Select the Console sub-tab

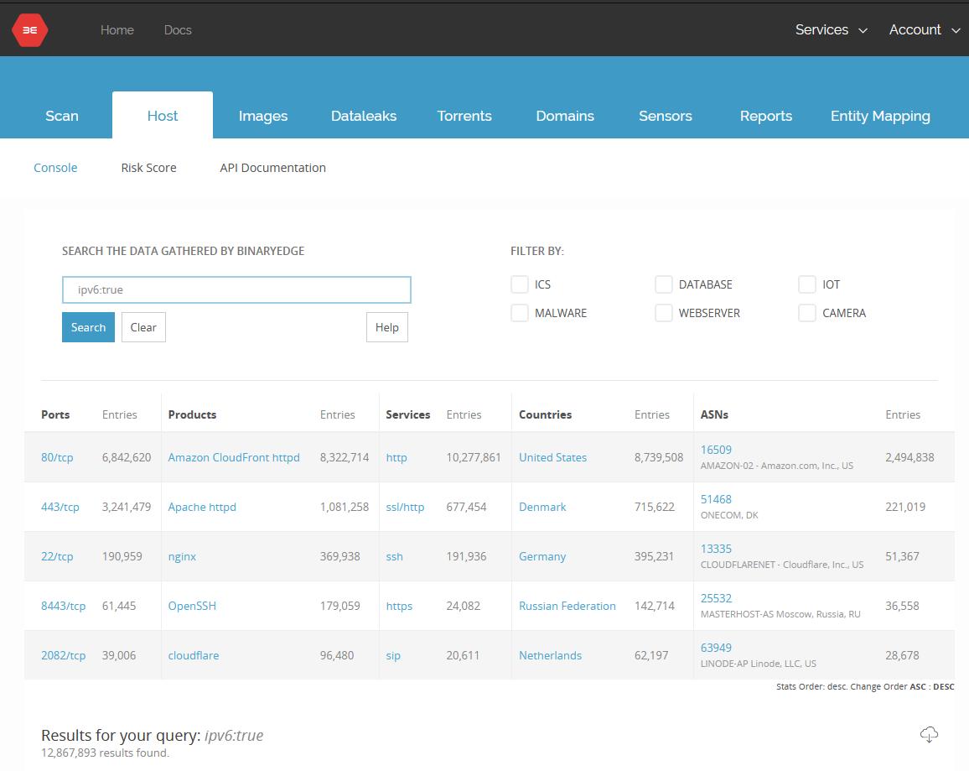pyautogui.click(x=55, y=168)
